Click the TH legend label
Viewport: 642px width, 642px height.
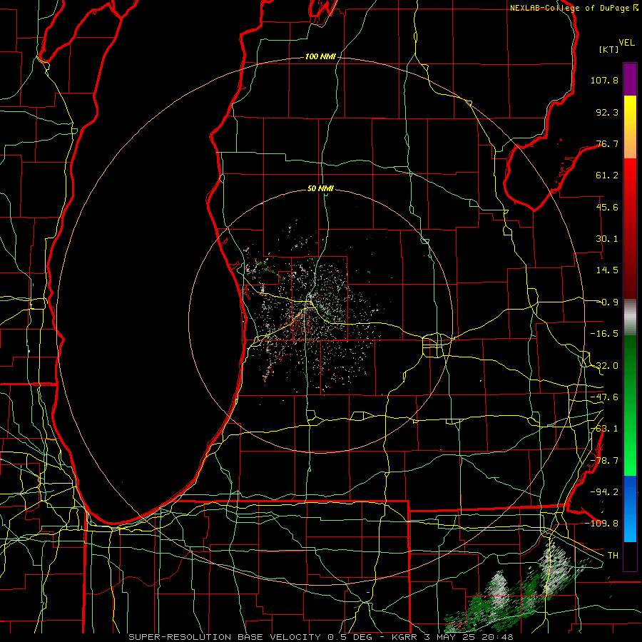tap(613, 555)
